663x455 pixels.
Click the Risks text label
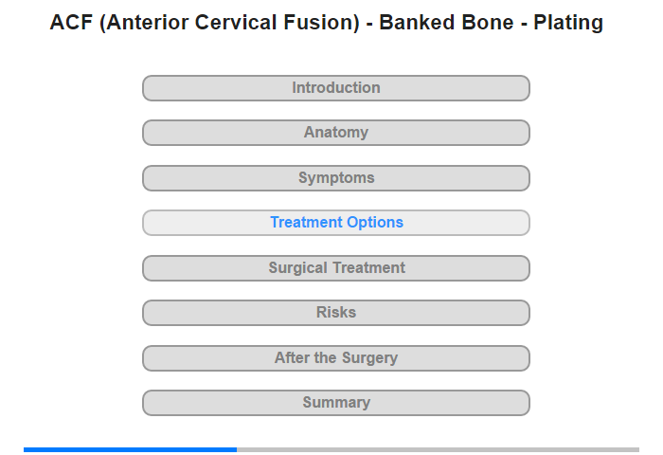tap(336, 313)
